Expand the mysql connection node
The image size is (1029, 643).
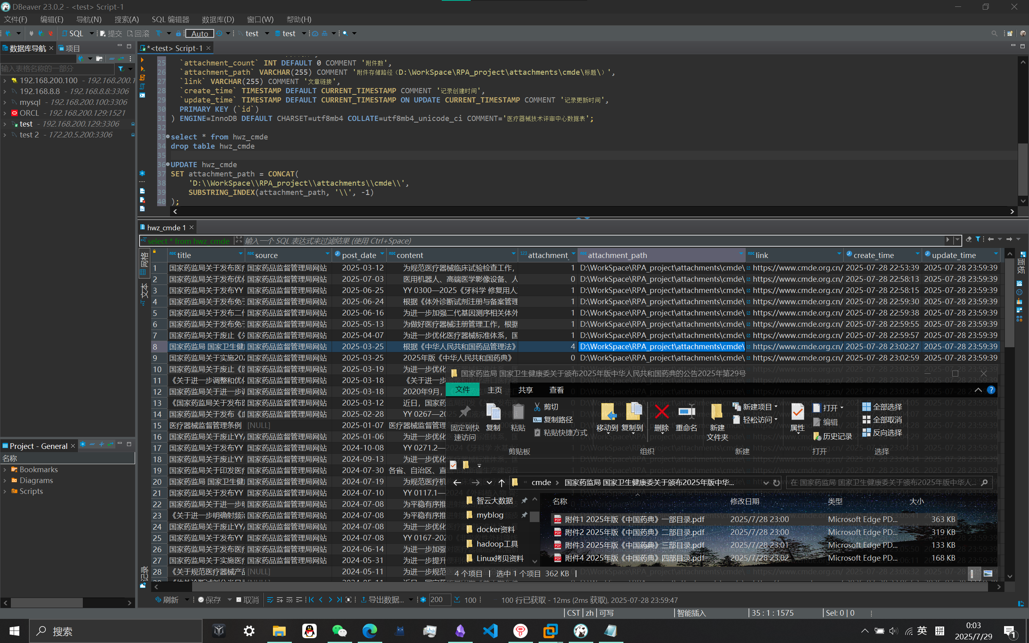pos(5,102)
